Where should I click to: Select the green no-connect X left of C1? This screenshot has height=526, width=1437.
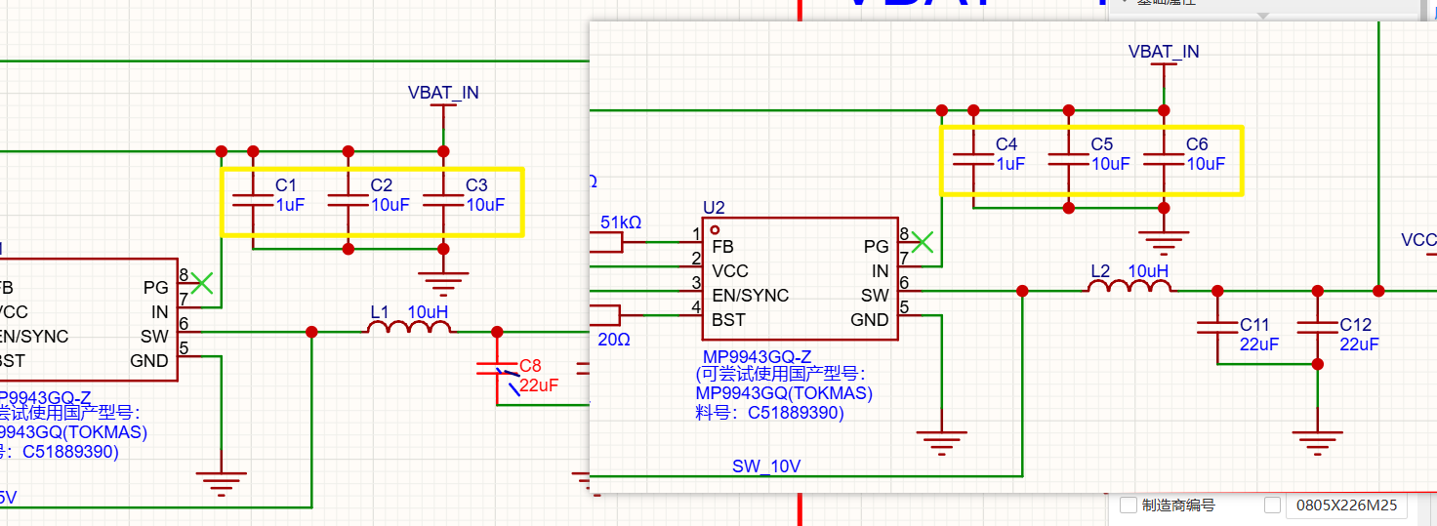click(202, 283)
